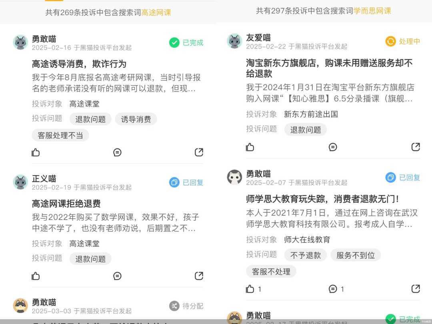Open complaint target 新东方前途出国

311,114
